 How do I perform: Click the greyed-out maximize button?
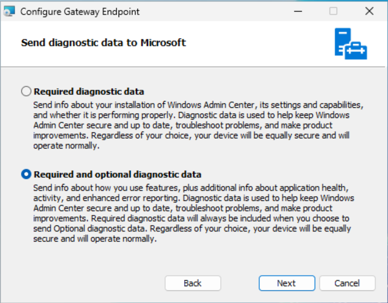(x=333, y=11)
